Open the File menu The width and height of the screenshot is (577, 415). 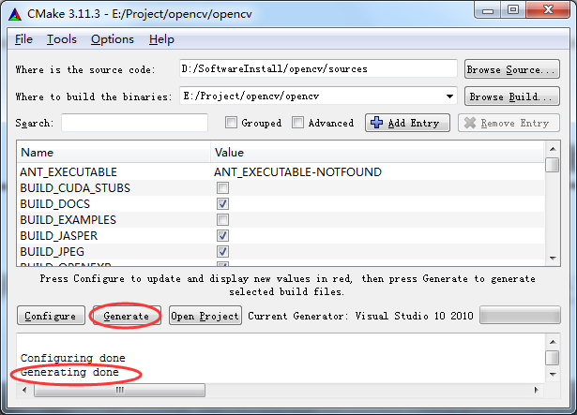(23, 39)
